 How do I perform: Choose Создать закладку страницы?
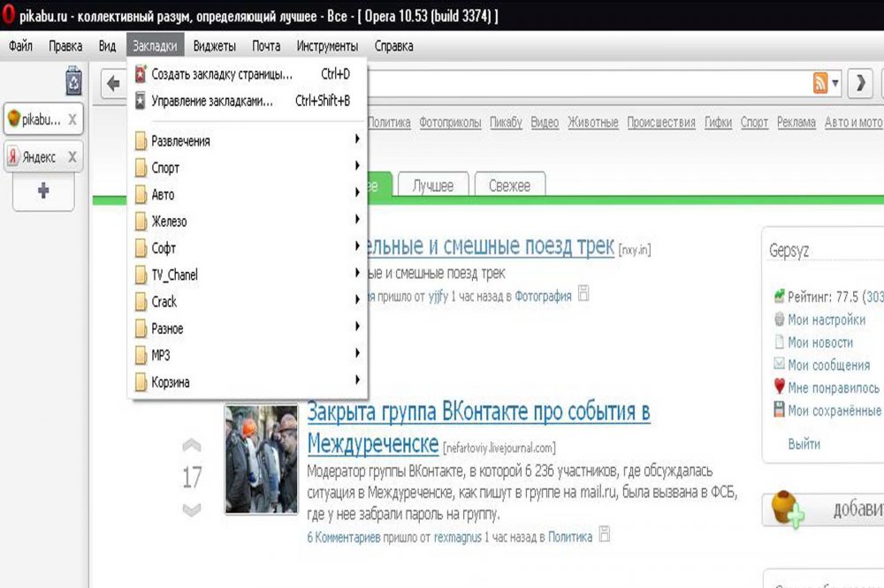pyautogui.click(x=247, y=74)
